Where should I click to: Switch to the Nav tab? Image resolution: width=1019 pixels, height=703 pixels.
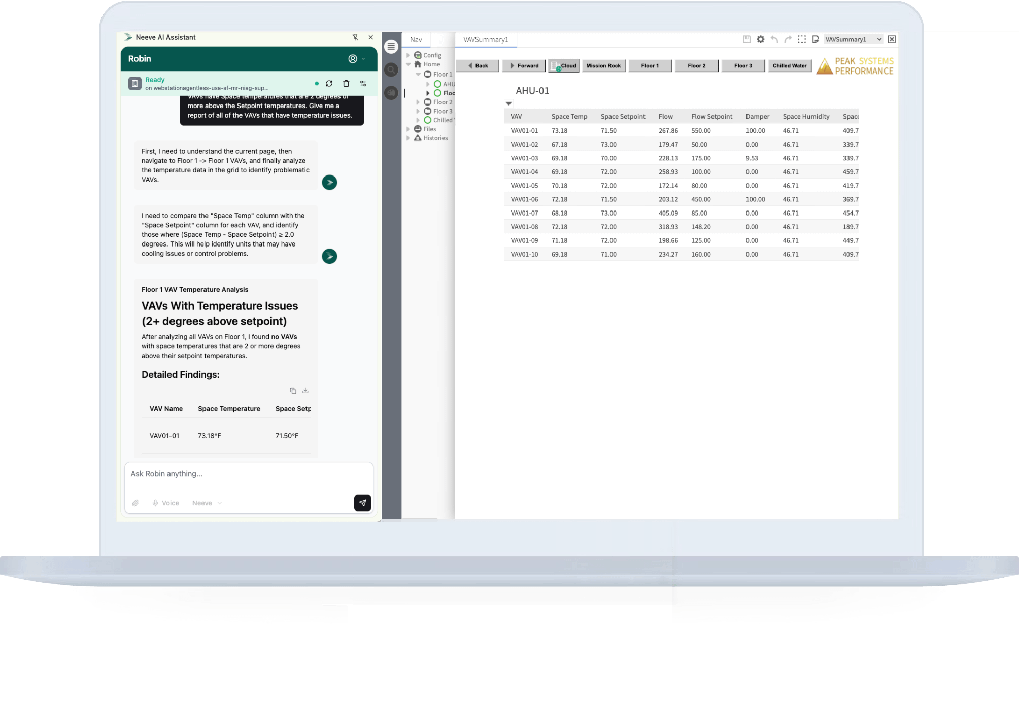pos(416,39)
